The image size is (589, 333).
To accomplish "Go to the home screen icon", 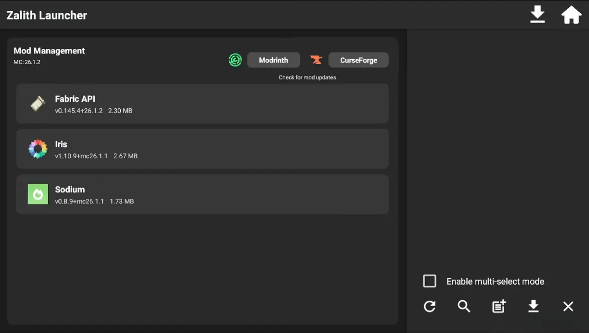I will click(x=571, y=15).
